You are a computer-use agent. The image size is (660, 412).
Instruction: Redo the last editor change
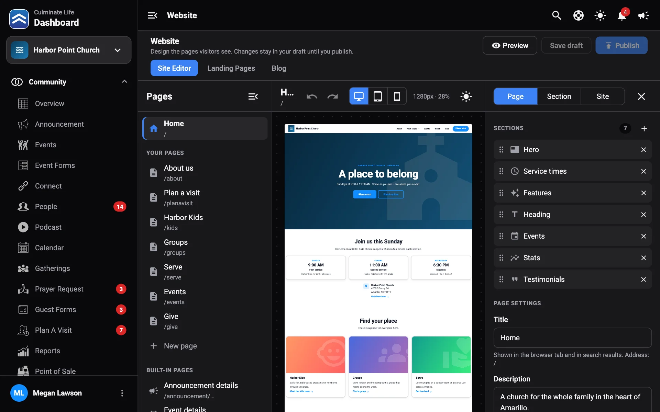[332, 96]
